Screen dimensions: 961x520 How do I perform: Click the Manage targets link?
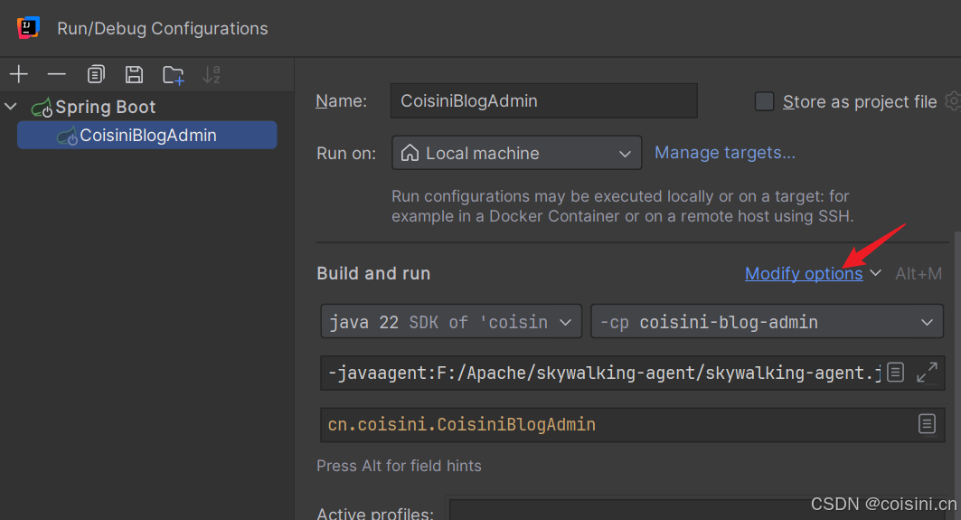coord(725,153)
